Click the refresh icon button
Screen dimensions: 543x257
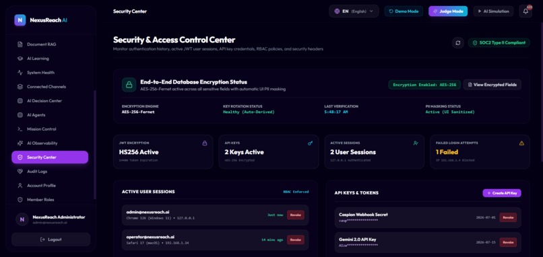click(458, 43)
